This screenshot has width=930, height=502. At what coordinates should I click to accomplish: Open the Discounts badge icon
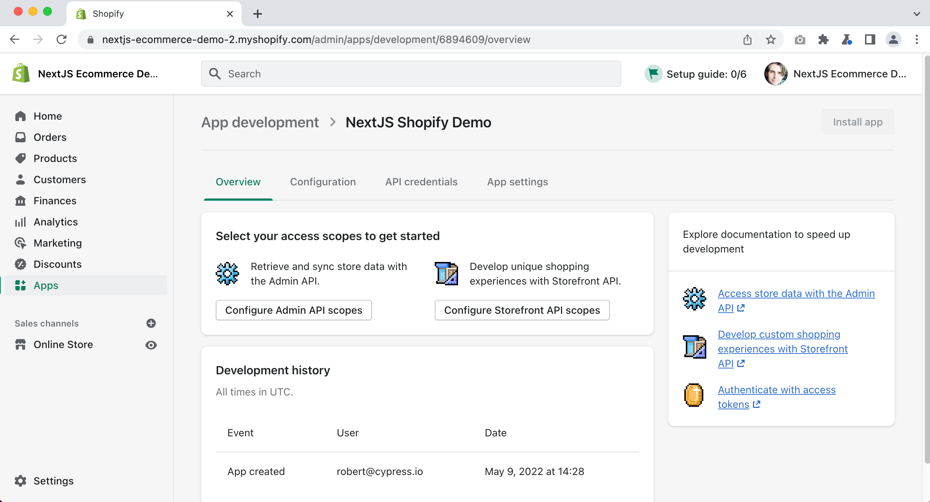point(20,264)
